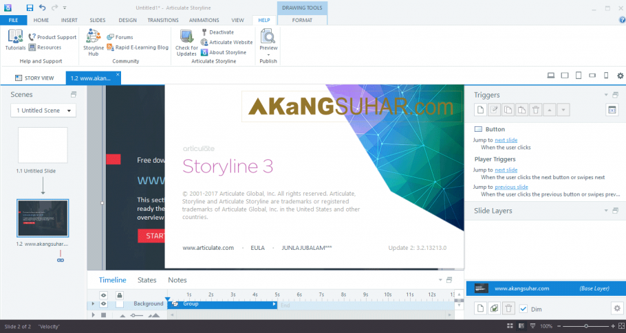This screenshot has height=333, width=626.
Task: Edit the selected trigger
Action: 494,110
